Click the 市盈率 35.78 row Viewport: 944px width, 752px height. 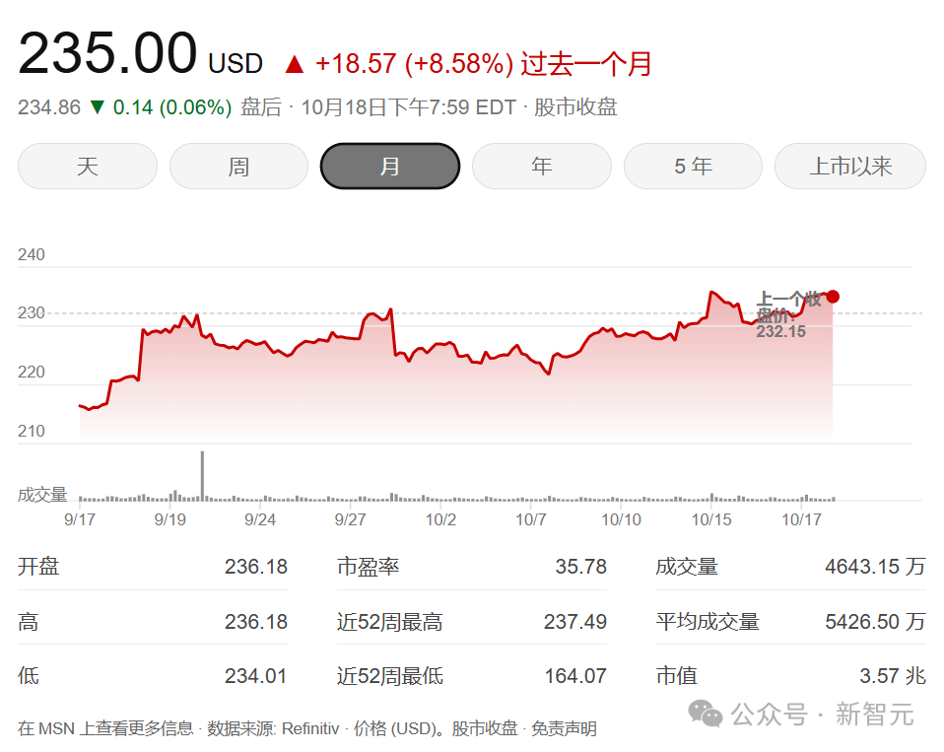click(x=471, y=567)
